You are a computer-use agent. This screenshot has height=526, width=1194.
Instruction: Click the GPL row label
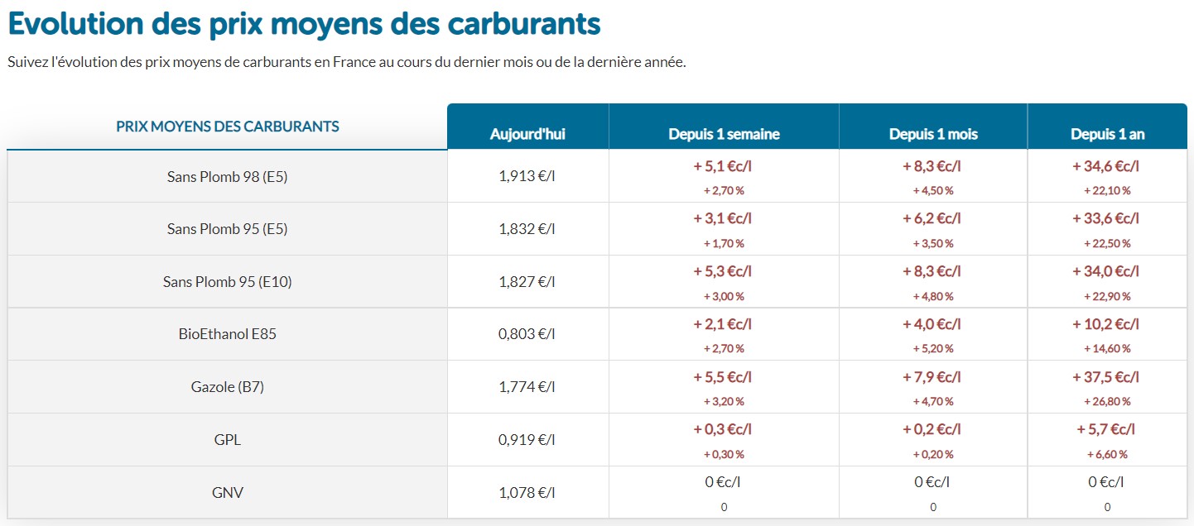tap(227, 440)
